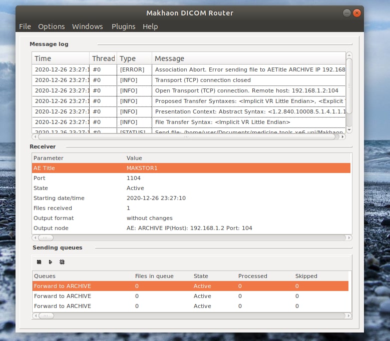The width and height of the screenshot is (390, 341).
Task: Select the Output format row
Action: click(191, 218)
